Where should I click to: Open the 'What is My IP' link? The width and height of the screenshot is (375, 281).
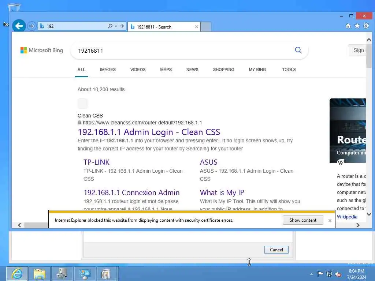[222, 192]
